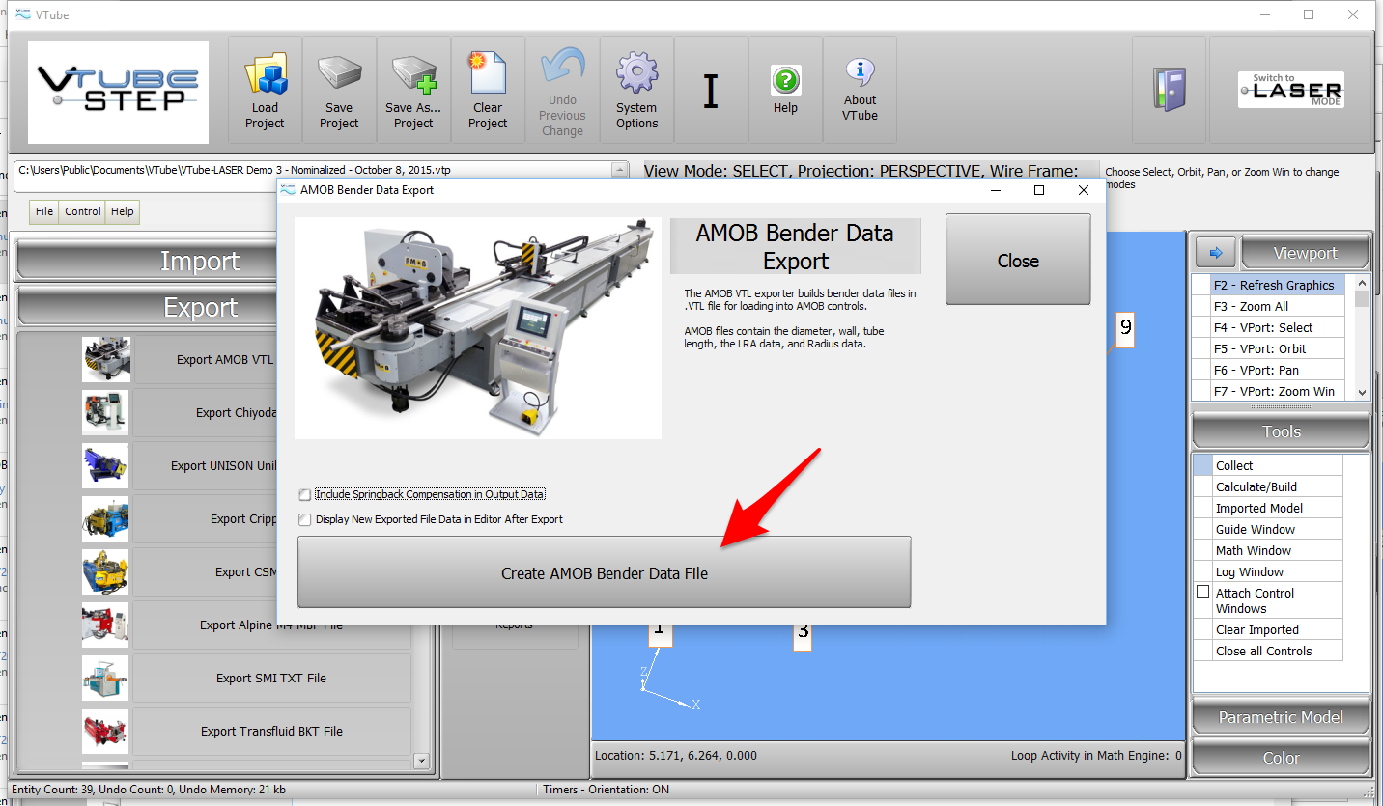Click the Load Project icon
The image size is (1383, 806).
265,91
